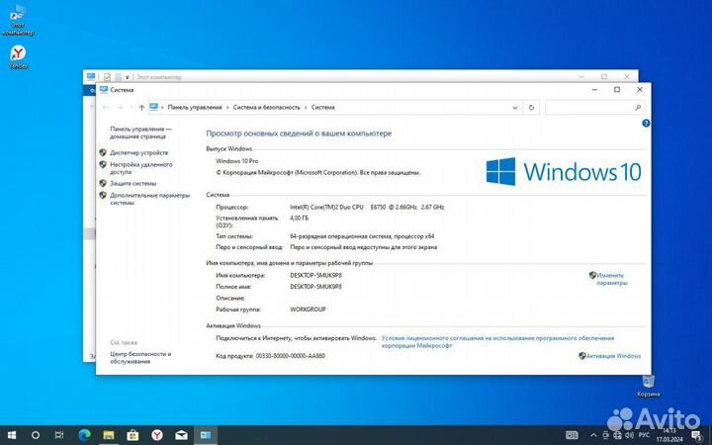Screen dimensions: 712x445
Task: Click computer icon in address bar
Action: click(154, 107)
